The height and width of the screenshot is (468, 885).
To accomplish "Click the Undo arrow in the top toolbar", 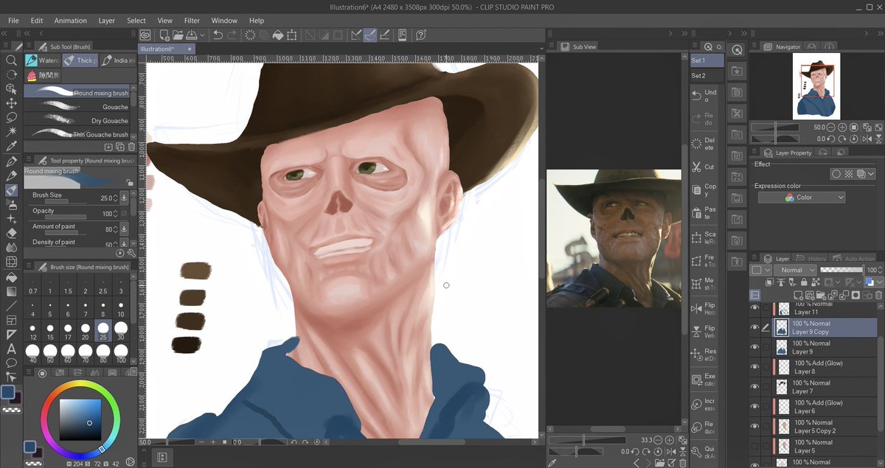I will 218,35.
